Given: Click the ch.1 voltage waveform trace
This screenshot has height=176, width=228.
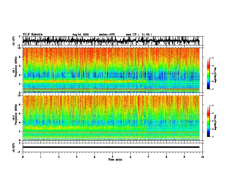Looking at the screenshot, I should coord(111,41).
